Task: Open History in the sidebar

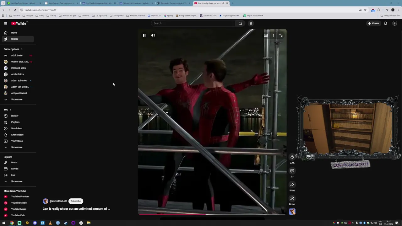Action: pyautogui.click(x=17, y=116)
